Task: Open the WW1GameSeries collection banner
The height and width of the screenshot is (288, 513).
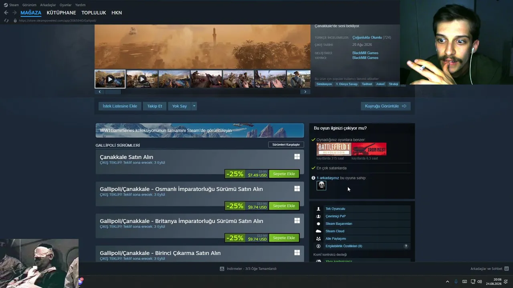Action: pyautogui.click(x=200, y=130)
